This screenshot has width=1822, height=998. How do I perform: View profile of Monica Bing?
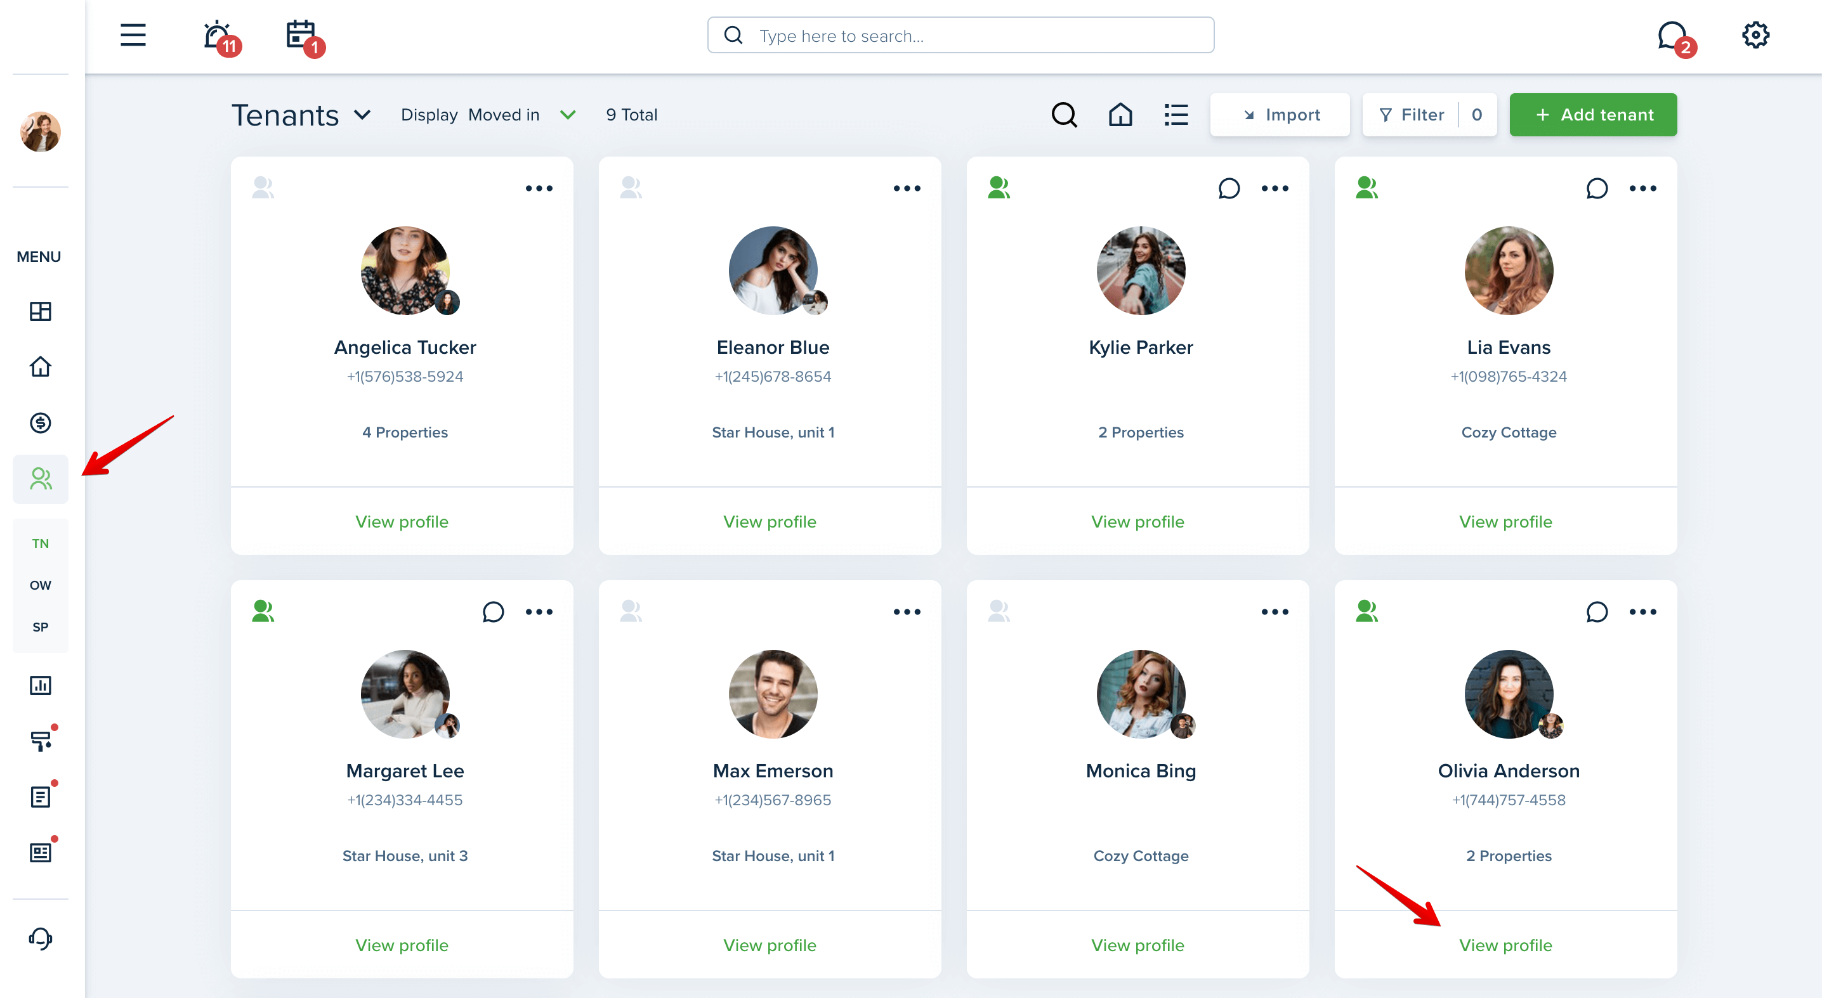pos(1137,945)
